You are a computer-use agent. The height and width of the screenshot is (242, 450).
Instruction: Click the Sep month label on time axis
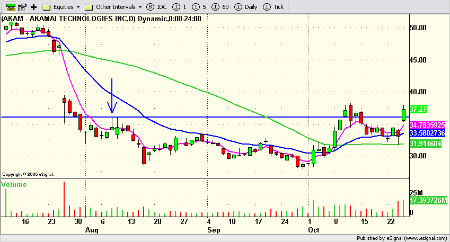coord(214,230)
